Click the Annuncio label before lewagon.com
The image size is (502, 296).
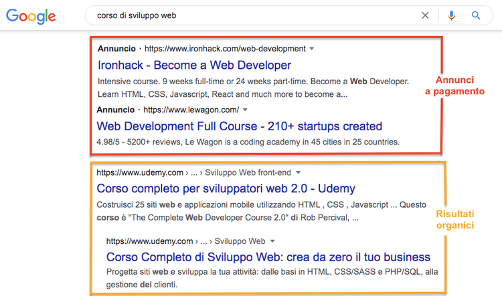pyautogui.click(x=116, y=110)
